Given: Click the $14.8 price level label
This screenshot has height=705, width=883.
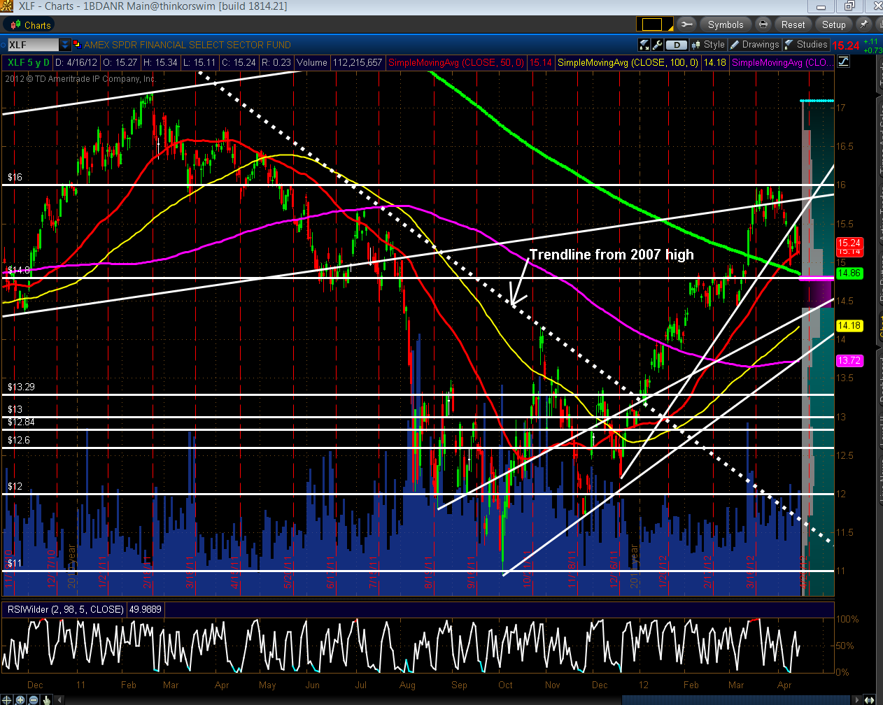Looking at the screenshot, I should pyautogui.click(x=19, y=270).
